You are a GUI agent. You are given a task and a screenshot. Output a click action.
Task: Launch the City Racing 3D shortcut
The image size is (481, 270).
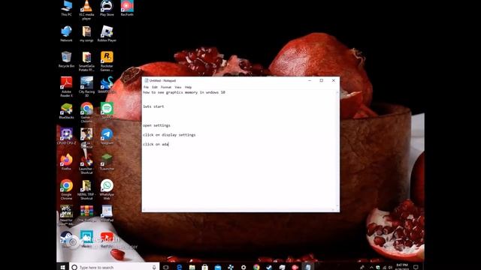point(86,87)
